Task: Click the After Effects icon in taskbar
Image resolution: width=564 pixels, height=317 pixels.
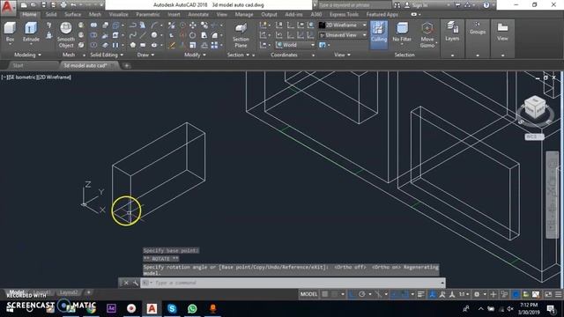Action: (111, 308)
